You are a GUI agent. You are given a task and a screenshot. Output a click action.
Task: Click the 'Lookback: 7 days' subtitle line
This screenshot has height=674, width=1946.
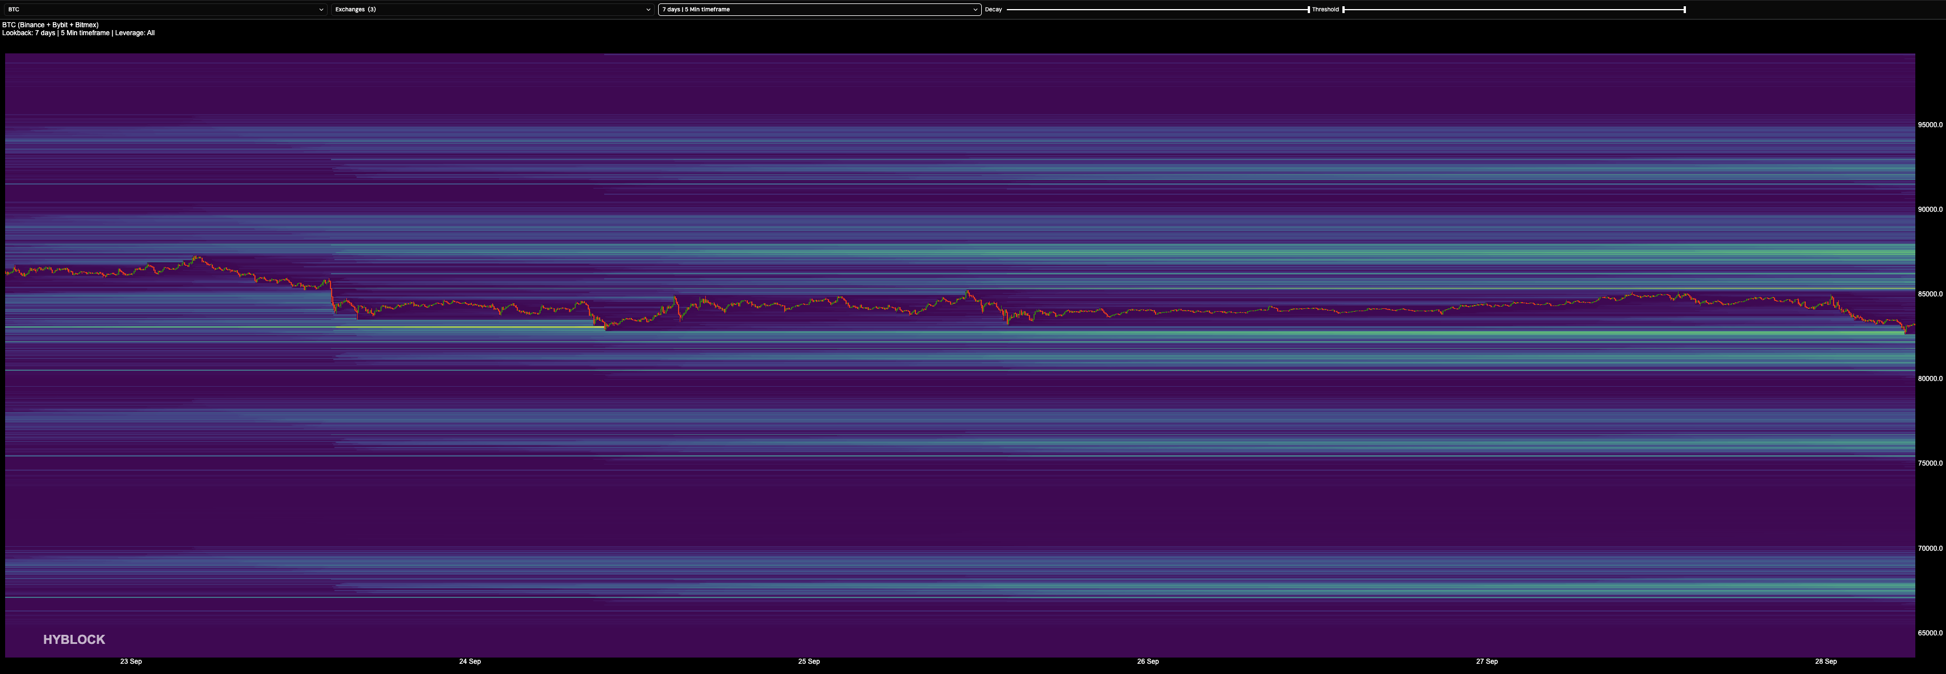click(x=78, y=34)
